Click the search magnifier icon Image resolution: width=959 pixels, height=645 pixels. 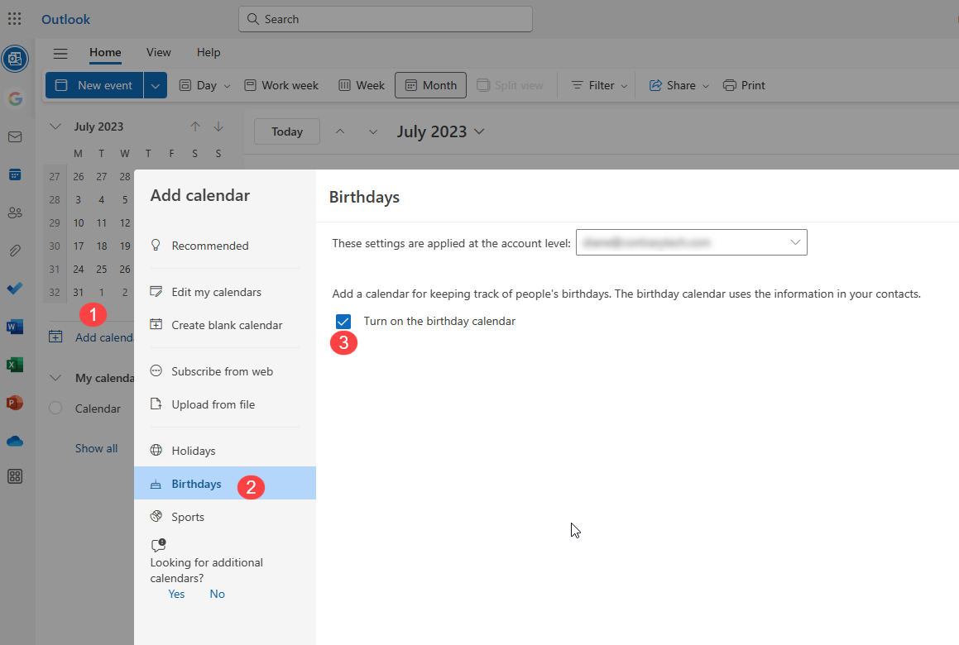[252, 19]
